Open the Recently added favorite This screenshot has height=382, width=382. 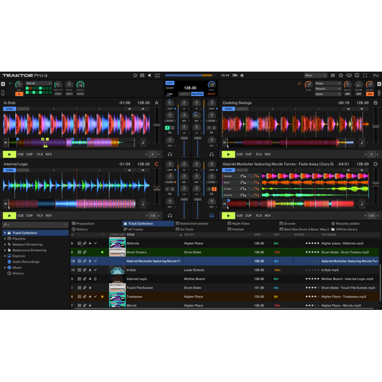pyautogui.click(x=345, y=223)
